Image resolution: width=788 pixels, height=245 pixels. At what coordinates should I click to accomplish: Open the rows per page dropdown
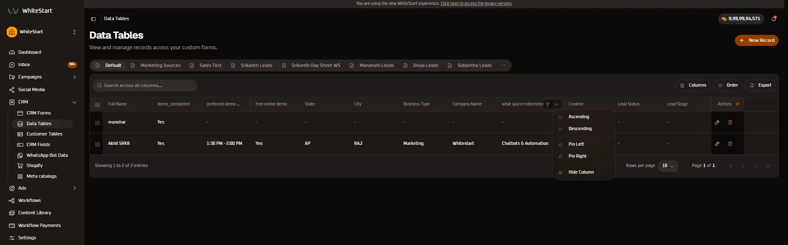point(668,166)
